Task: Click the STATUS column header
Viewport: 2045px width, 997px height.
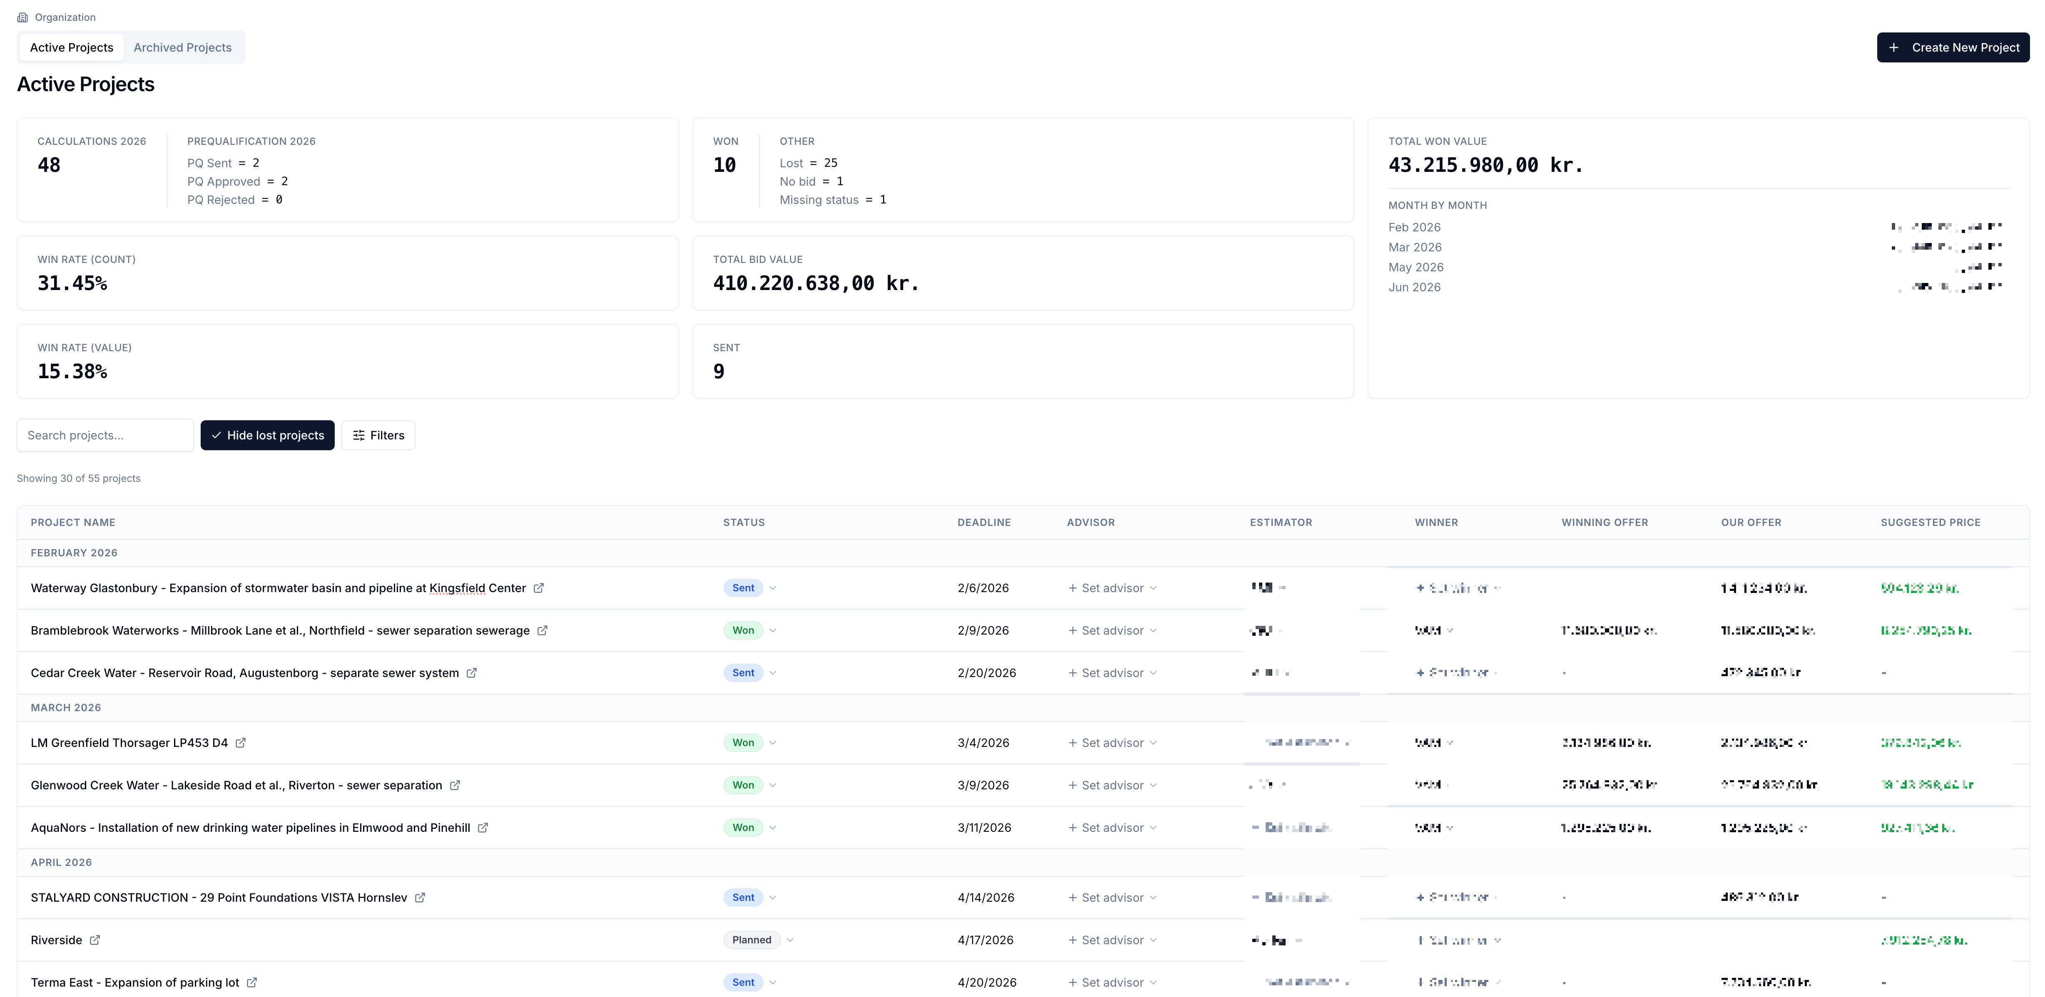Action: click(x=744, y=523)
